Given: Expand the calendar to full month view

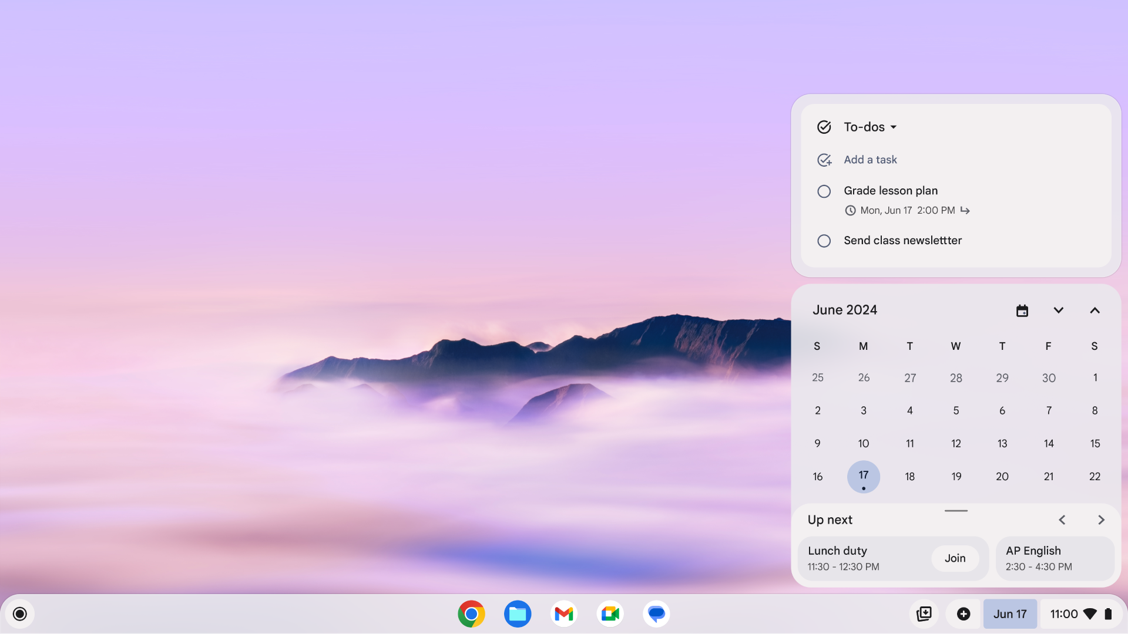Looking at the screenshot, I should point(1057,310).
